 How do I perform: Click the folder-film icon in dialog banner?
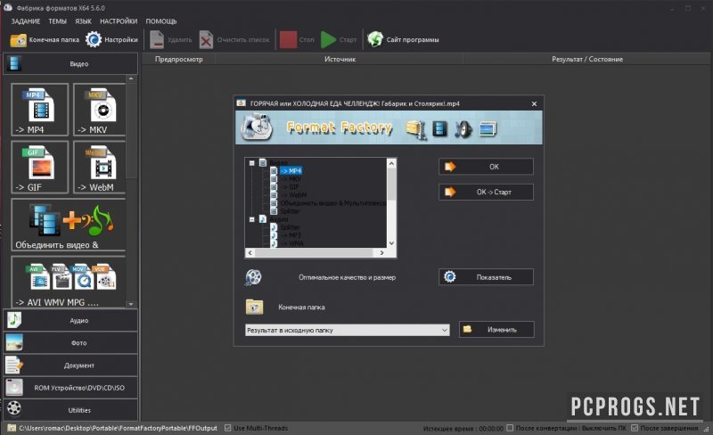click(415, 129)
